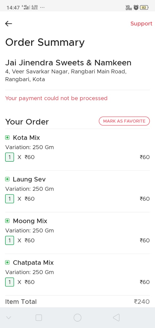Open the Support link
155x328 pixels.
click(x=141, y=24)
